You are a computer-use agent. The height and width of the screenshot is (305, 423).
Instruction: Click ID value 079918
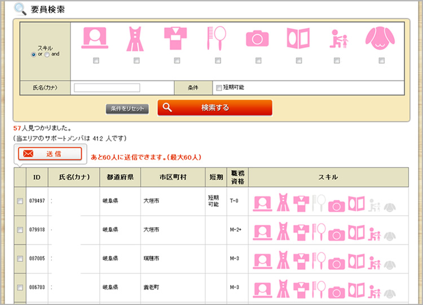[37, 230]
